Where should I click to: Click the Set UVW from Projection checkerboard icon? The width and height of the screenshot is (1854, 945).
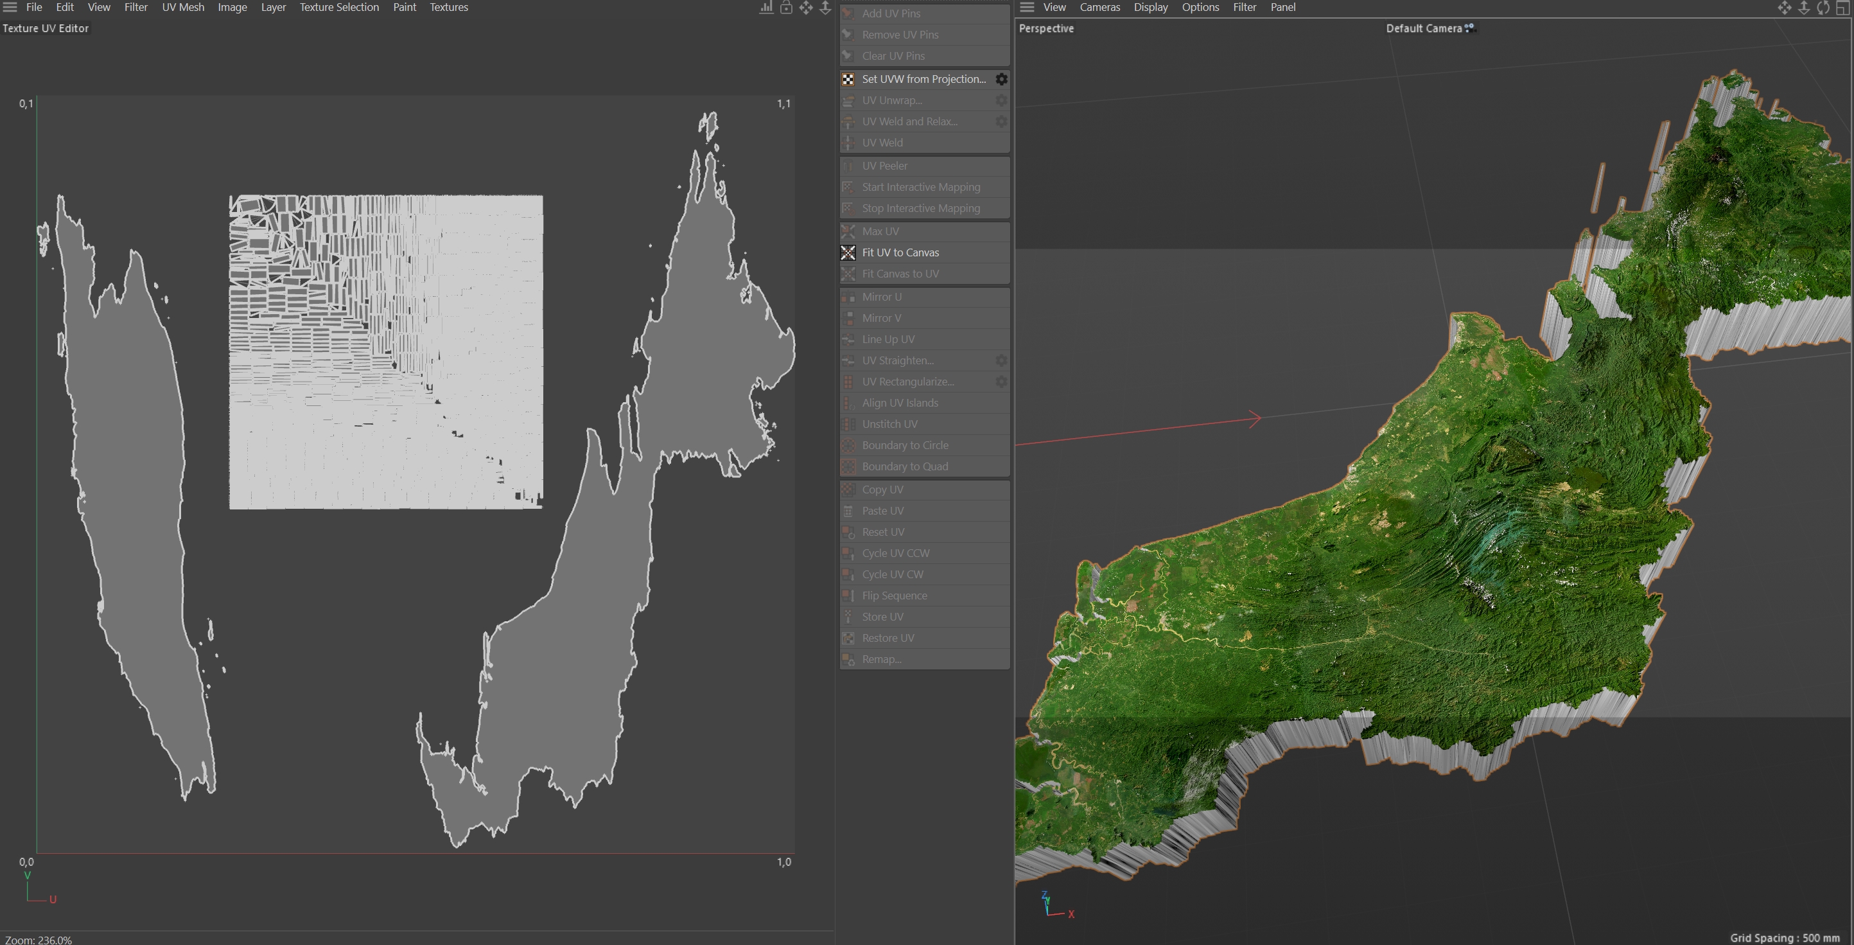848,79
